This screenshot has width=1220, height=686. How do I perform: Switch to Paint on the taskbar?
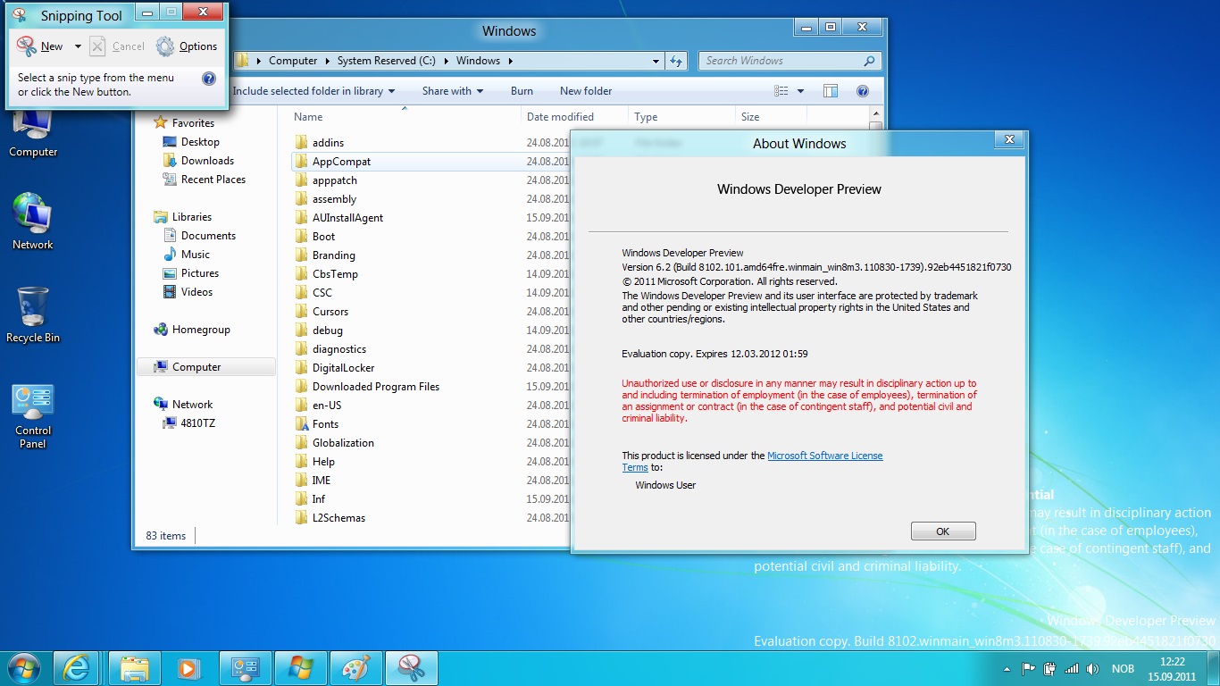(356, 668)
